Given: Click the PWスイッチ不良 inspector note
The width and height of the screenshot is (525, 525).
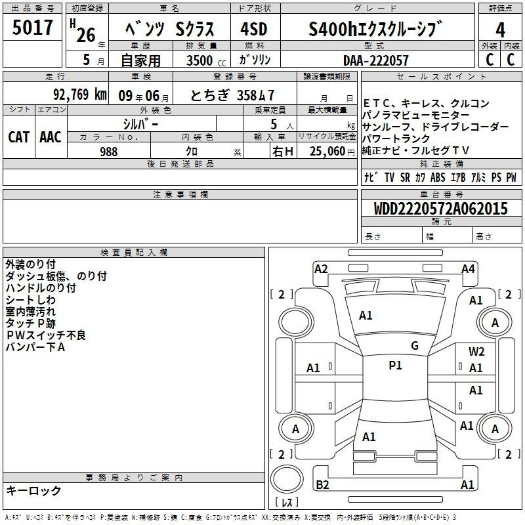Looking at the screenshot, I should point(45,335).
